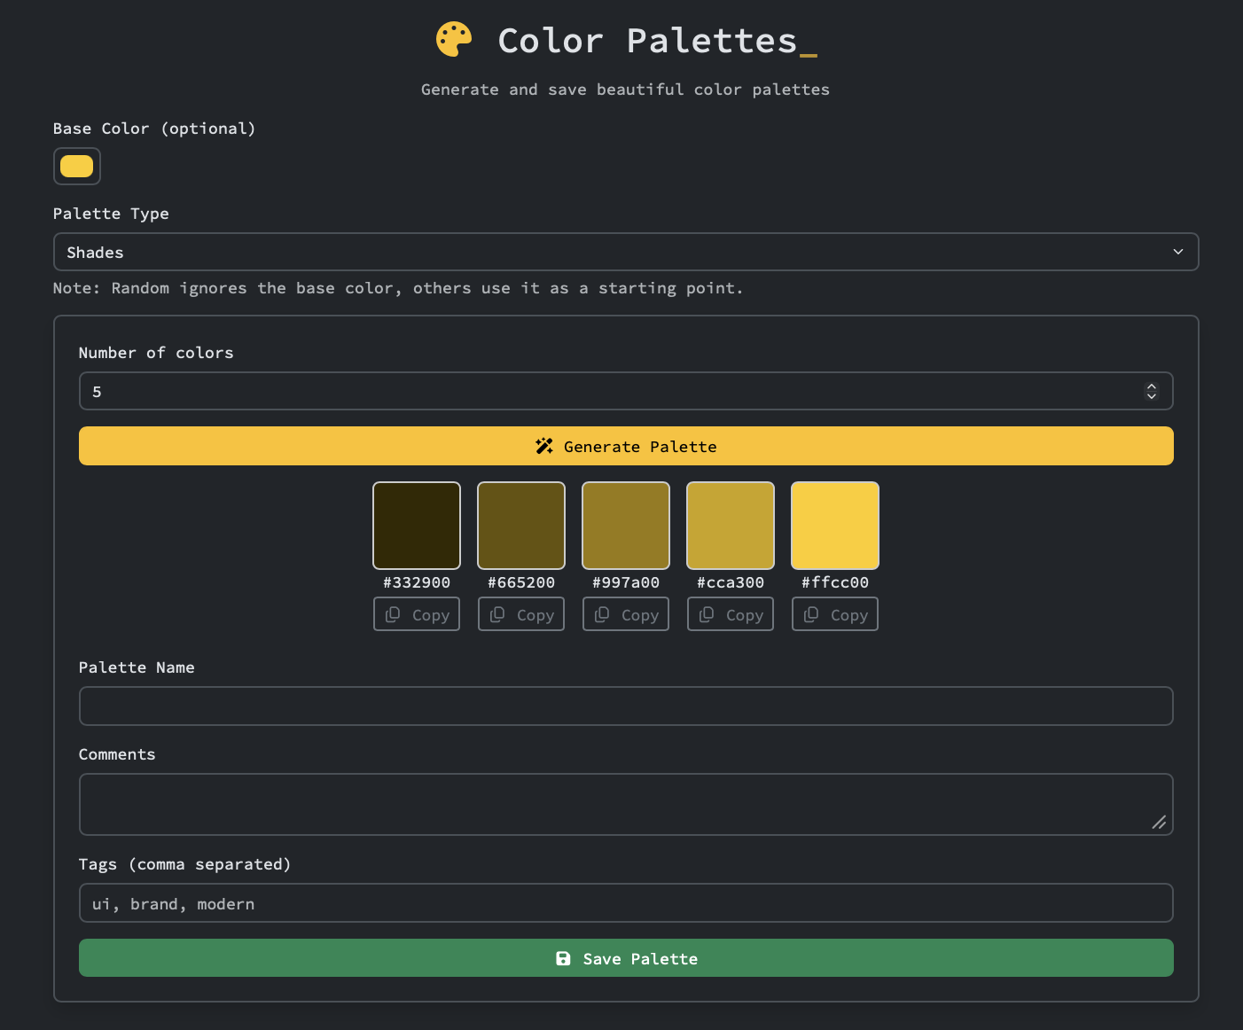Click the save disk icon on Save Palette
This screenshot has height=1030, width=1243.
click(x=564, y=958)
